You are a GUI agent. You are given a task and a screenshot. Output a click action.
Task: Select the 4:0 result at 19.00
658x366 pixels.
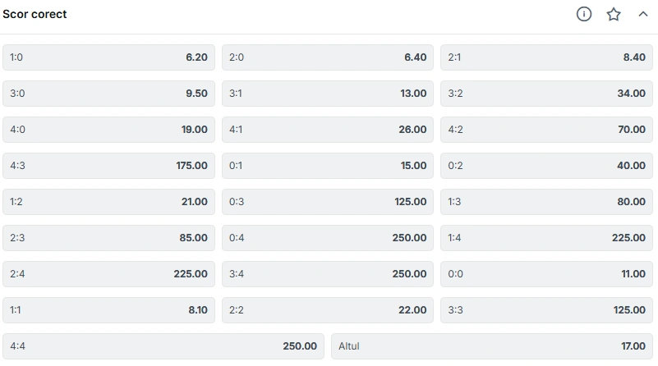click(108, 130)
